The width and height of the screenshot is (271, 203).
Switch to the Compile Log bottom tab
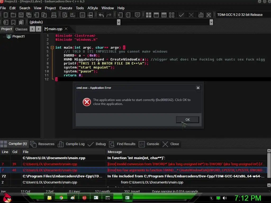click(71, 144)
